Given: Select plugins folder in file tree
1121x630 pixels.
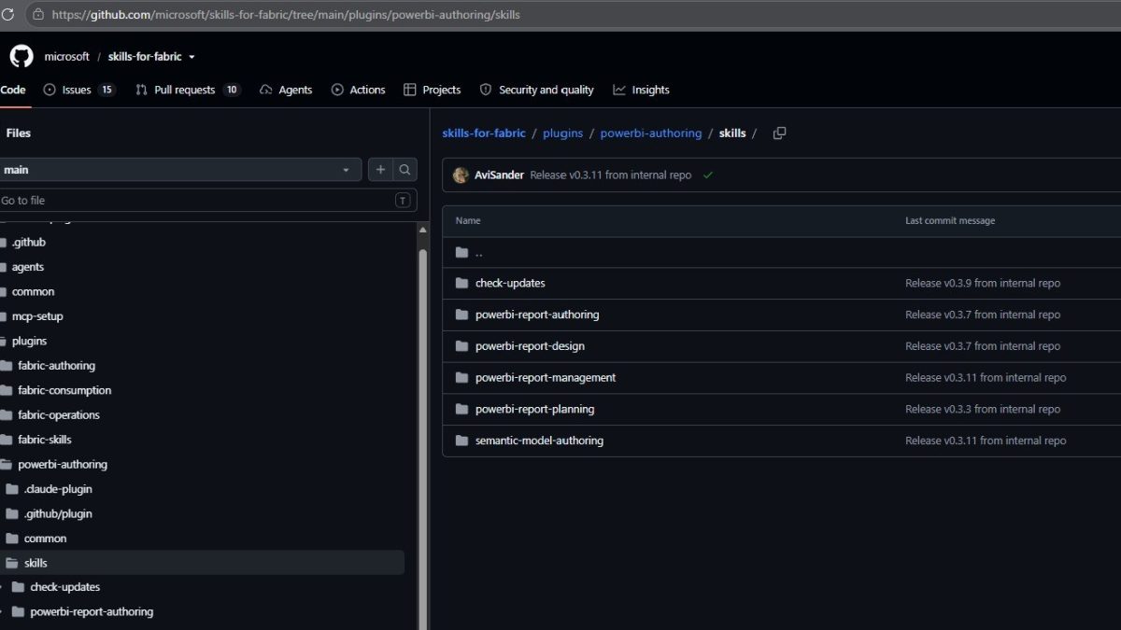Looking at the screenshot, I should tap(29, 341).
